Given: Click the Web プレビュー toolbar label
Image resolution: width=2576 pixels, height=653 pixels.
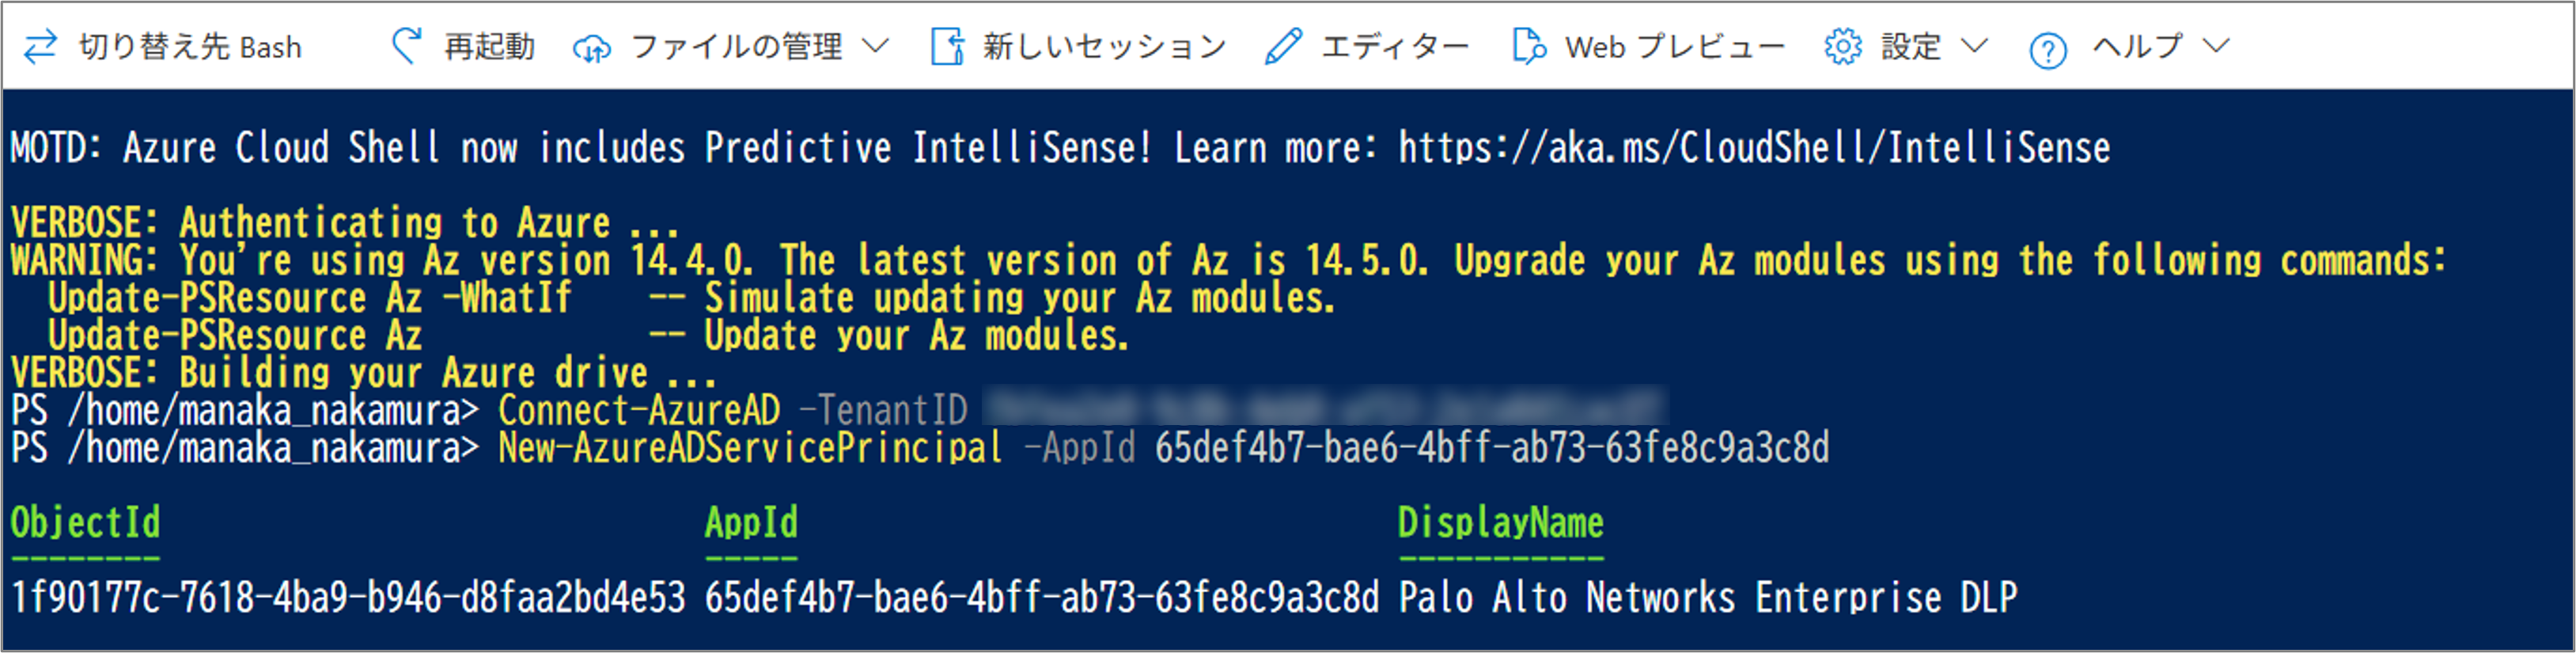Looking at the screenshot, I should 1675,46.
